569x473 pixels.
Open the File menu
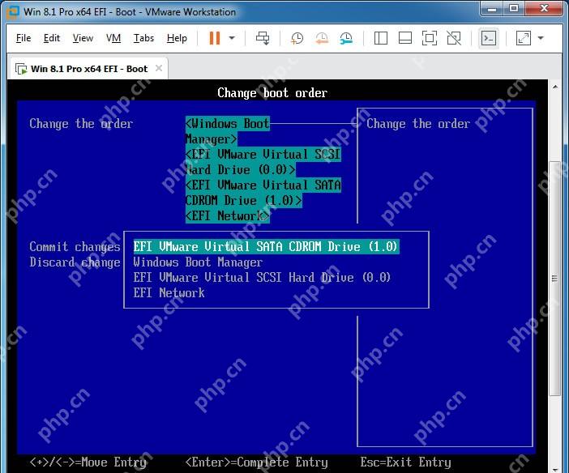pyautogui.click(x=24, y=38)
